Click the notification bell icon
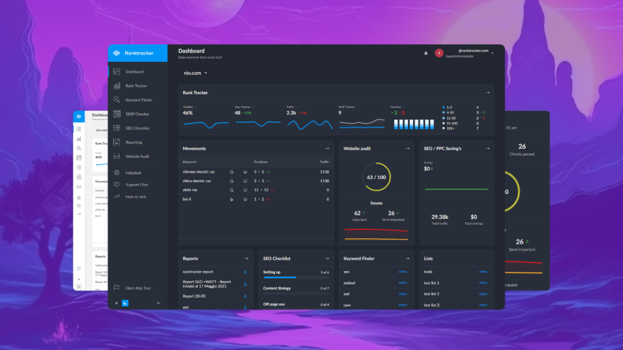 pos(426,53)
